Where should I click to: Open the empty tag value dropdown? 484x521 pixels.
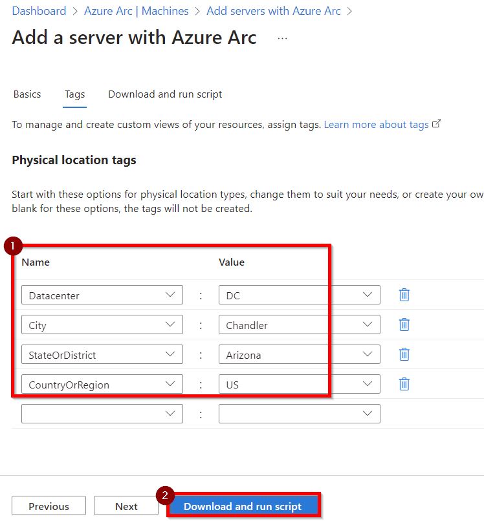(300, 414)
